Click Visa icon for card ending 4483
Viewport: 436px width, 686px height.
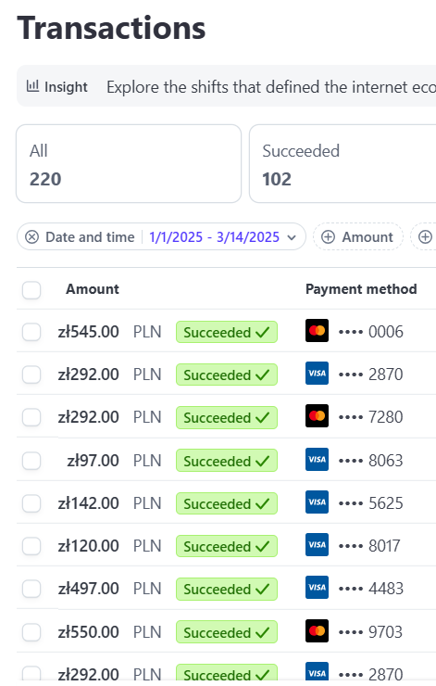click(317, 588)
